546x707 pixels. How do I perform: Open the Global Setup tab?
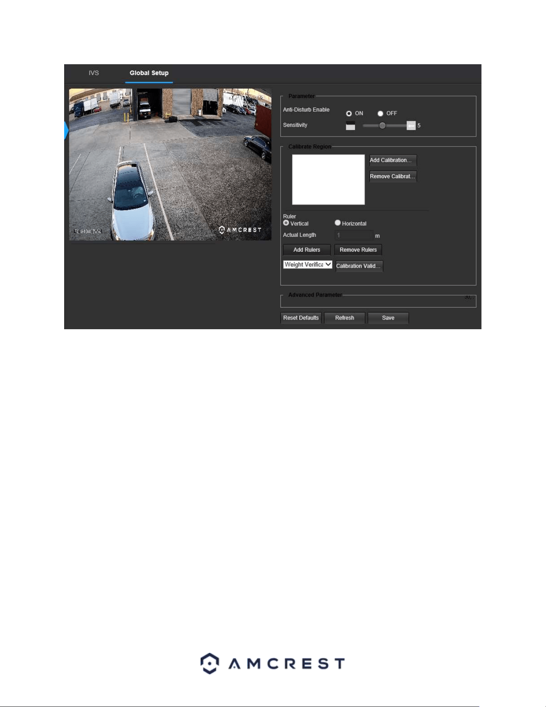[x=149, y=73]
